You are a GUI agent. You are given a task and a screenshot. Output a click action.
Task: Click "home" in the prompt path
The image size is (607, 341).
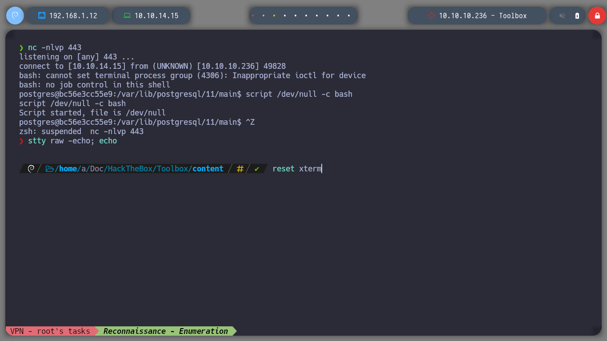(x=68, y=169)
